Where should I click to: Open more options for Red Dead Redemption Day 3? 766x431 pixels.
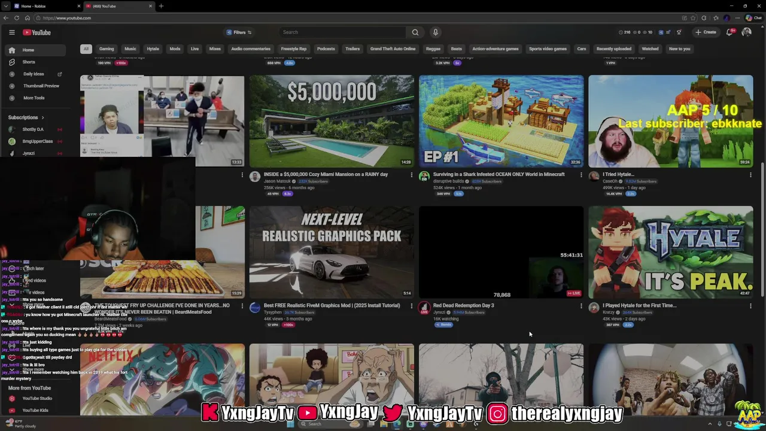pyautogui.click(x=580, y=306)
